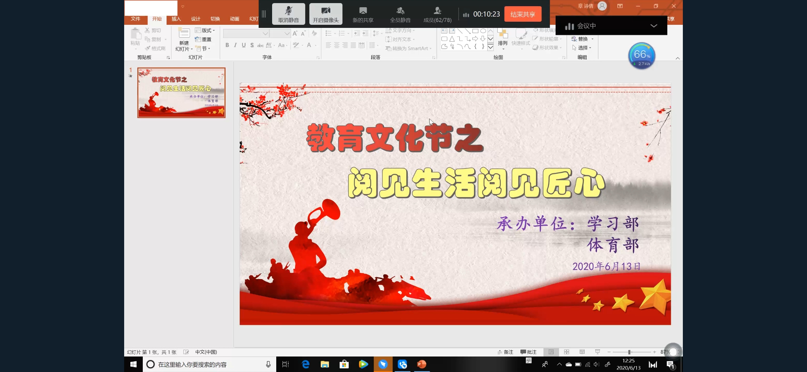807x372 pixels.
Task: Open the 版式 layout dropdown
Action: pyautogui.click(x=206, y=30)
